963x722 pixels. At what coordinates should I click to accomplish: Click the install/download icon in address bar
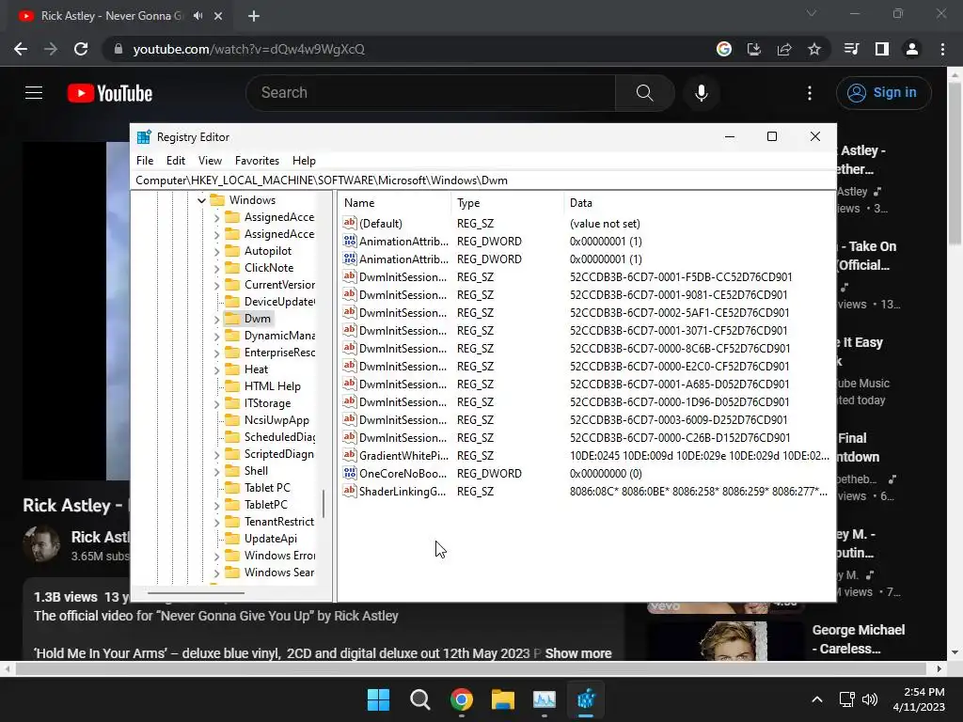(753, 49)
